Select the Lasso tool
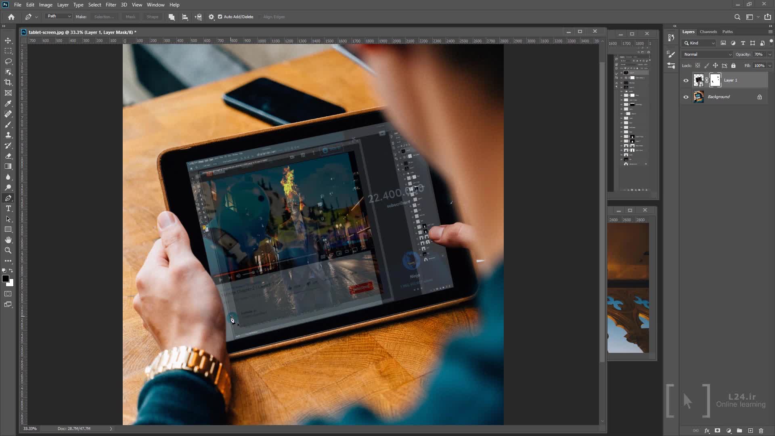 [x=8, y=61]
